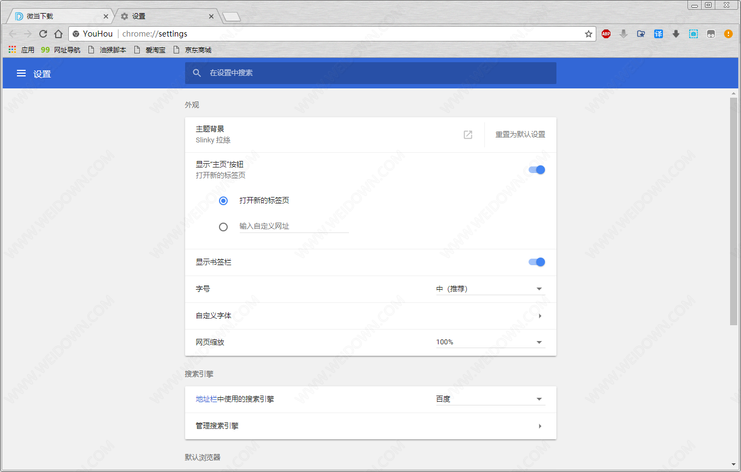Image resolution: width=741 pixels, height=472 pixels.
Task: Open the blue camera screenshot extension
Action: click(693, 34)
